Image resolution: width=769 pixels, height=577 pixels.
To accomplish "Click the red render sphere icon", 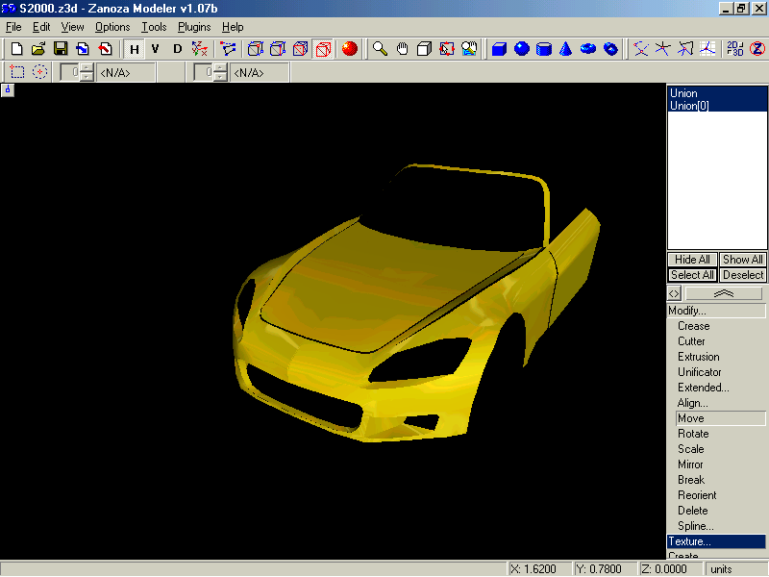I will 349,49.
